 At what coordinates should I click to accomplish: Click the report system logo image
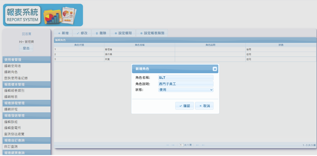[43, 15]
